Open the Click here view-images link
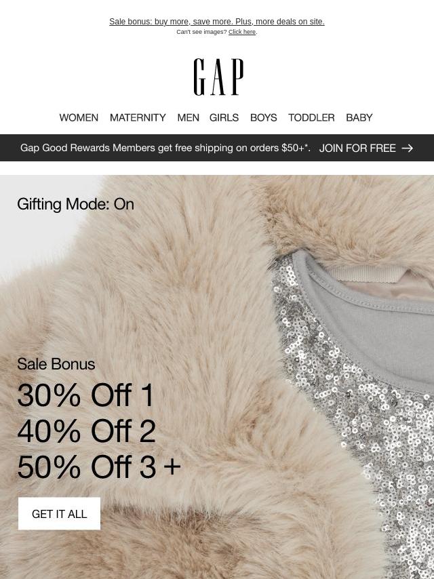Screen dimensions: 434x579 pos(242,32)
